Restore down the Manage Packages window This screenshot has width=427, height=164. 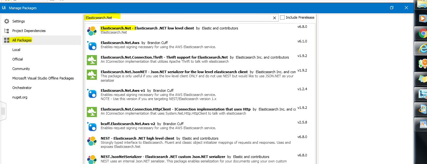coord(392,8)
